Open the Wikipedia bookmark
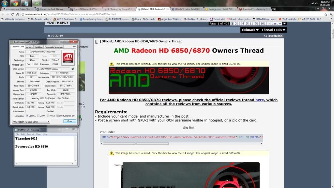The height and width of the screenshot is (188, 334). point(13,19)
